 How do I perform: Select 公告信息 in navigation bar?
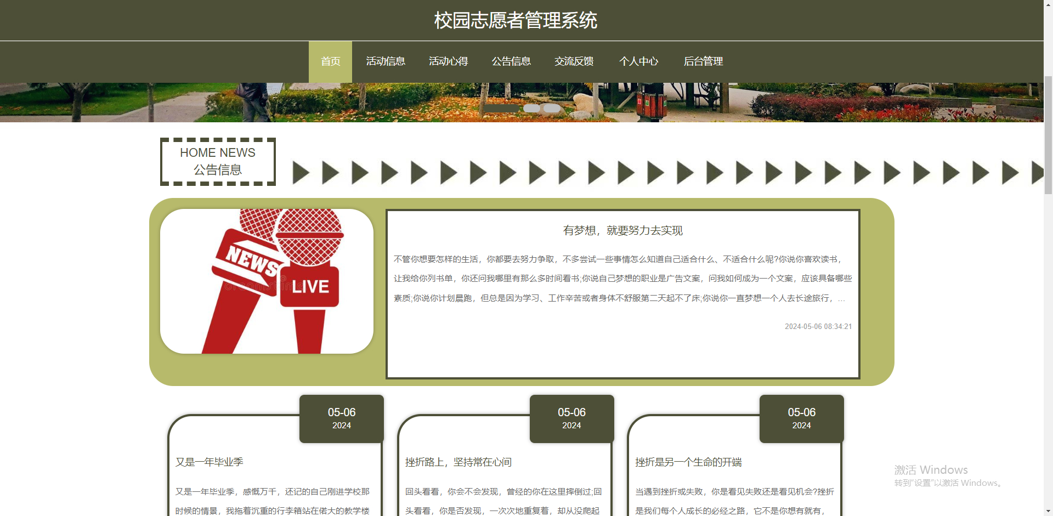511,61
